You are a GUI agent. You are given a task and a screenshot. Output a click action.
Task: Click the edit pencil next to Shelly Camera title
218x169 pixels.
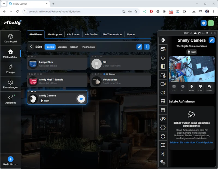tap(211, 40)
